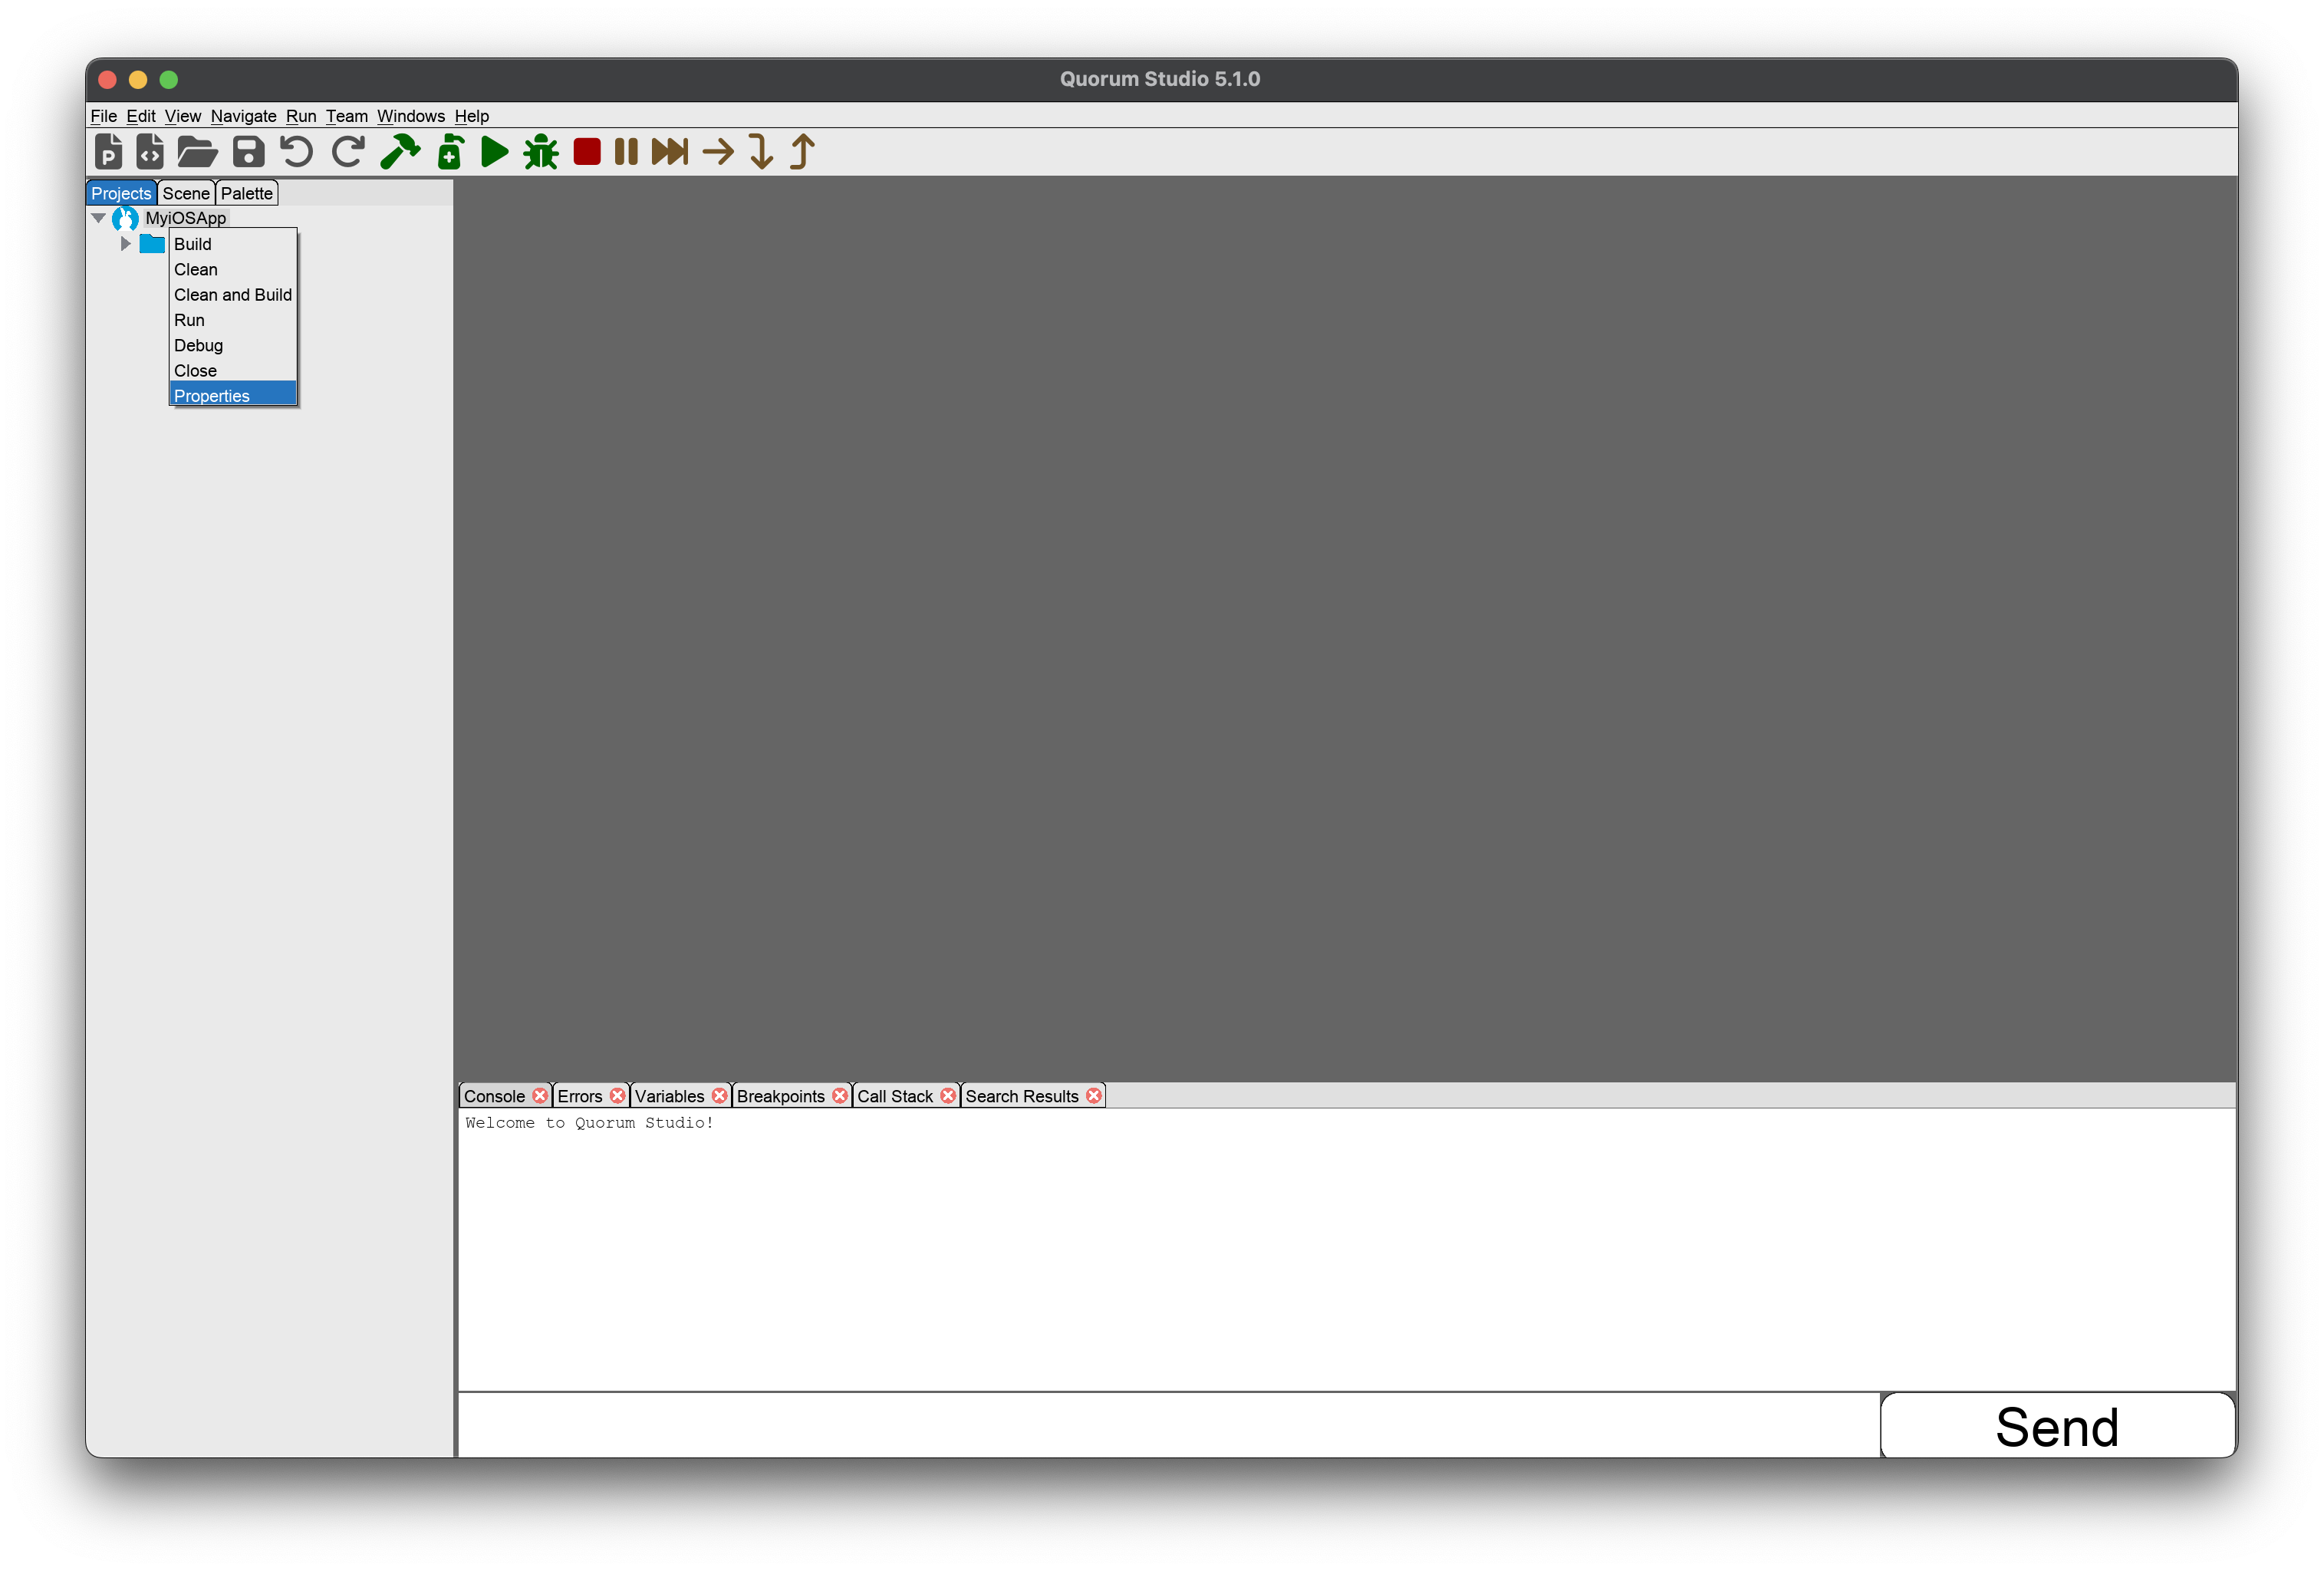Image resolution: width=2324 pixels, height=1571 pixels.
Task: Close the Call Stack tab
Action: [x=948, y=1096]
